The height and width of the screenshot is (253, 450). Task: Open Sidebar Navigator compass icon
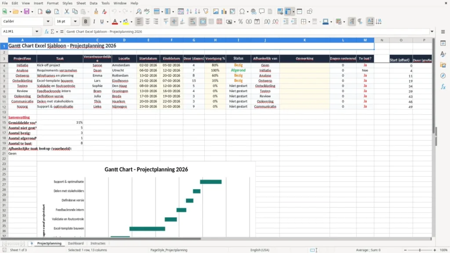click(443, 76)
